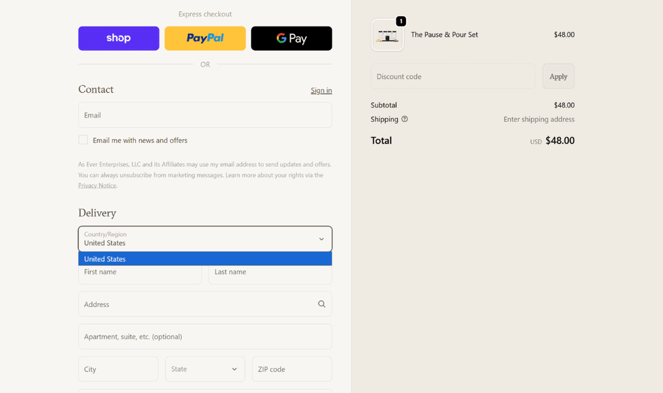The image size is (663, 393).
Task: Pay with the PayPal express button
Action: [205, 39]
